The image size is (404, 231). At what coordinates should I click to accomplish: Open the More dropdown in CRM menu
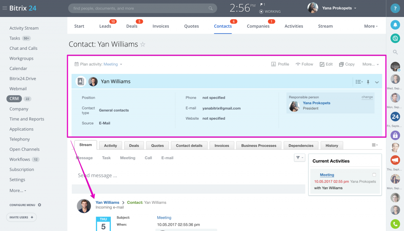click(x=371, y=26)
